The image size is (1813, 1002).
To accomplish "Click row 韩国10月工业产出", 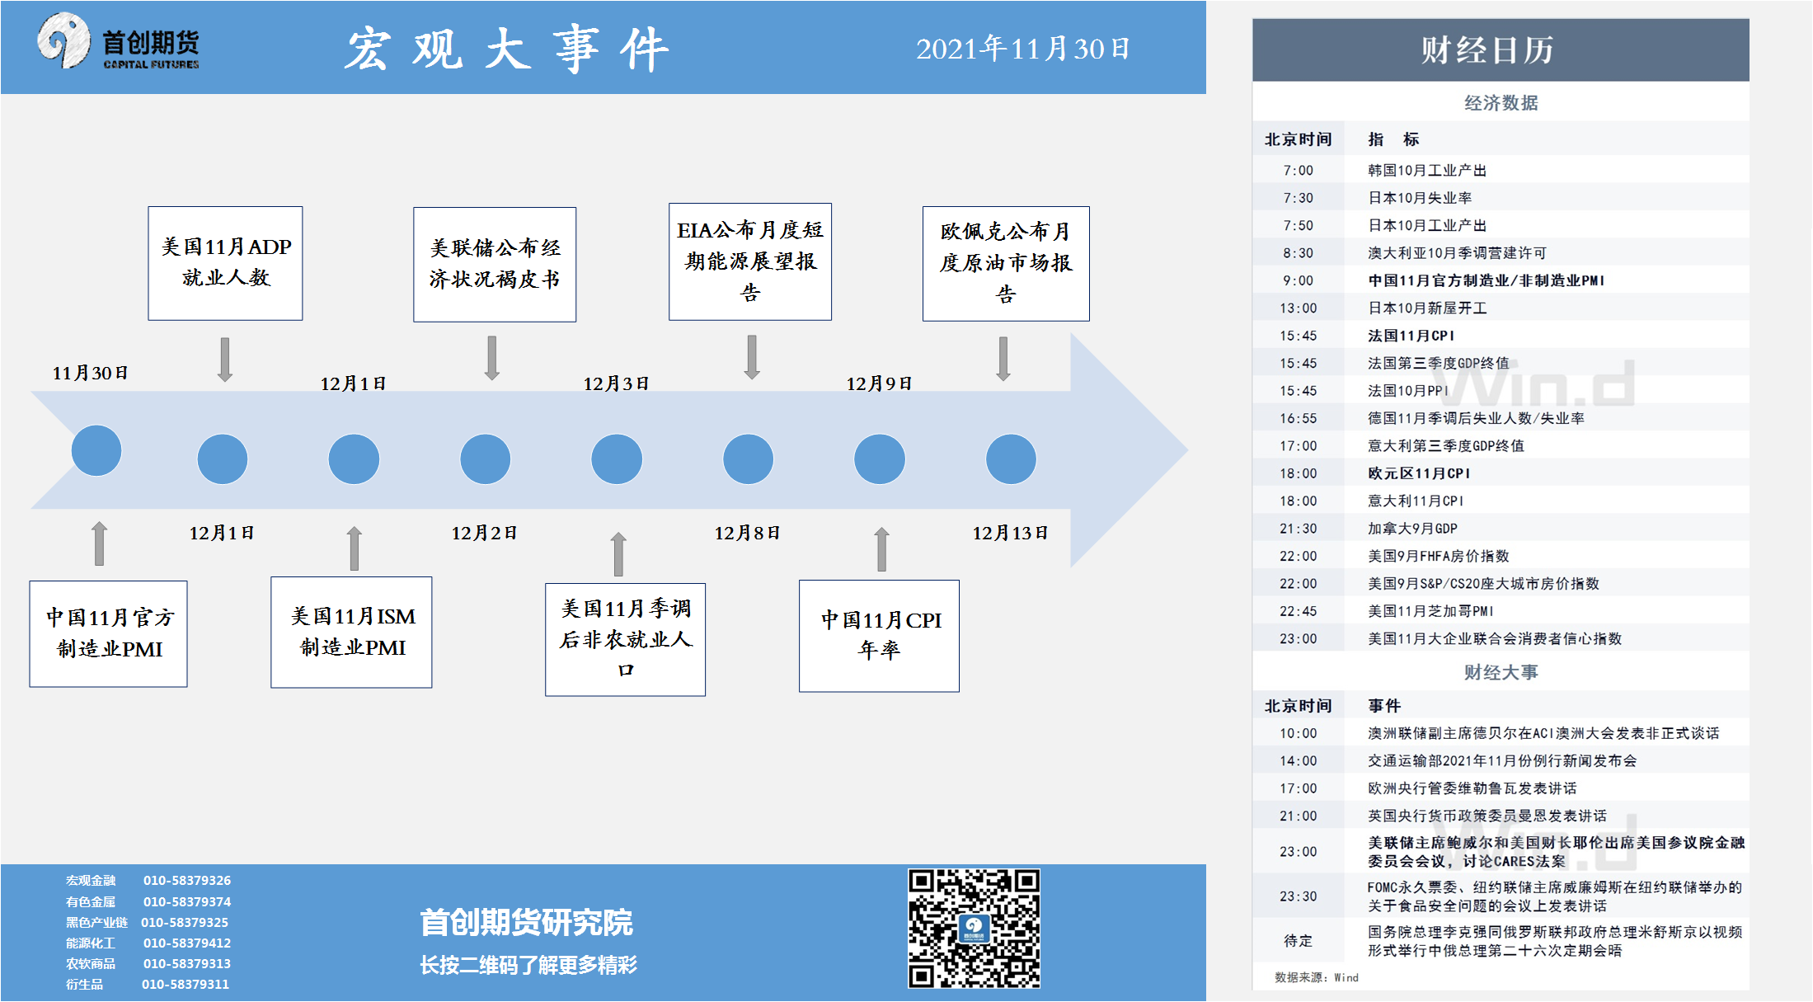I will click(x=1501, y=170).
